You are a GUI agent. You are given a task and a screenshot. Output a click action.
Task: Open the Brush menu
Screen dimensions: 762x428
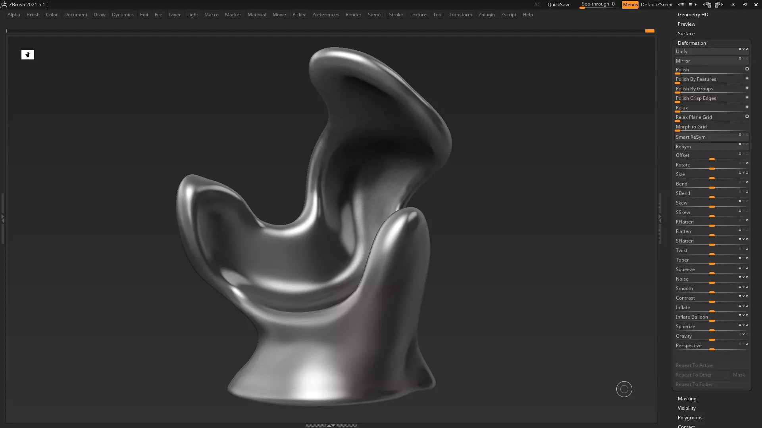pos(33,15)
